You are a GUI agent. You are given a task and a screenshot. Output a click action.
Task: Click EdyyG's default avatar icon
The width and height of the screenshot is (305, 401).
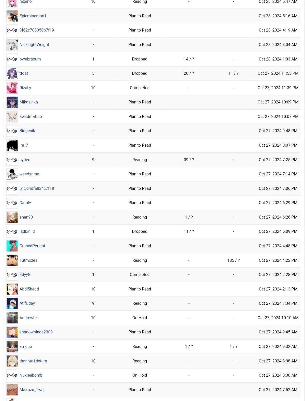coord(12,275)
